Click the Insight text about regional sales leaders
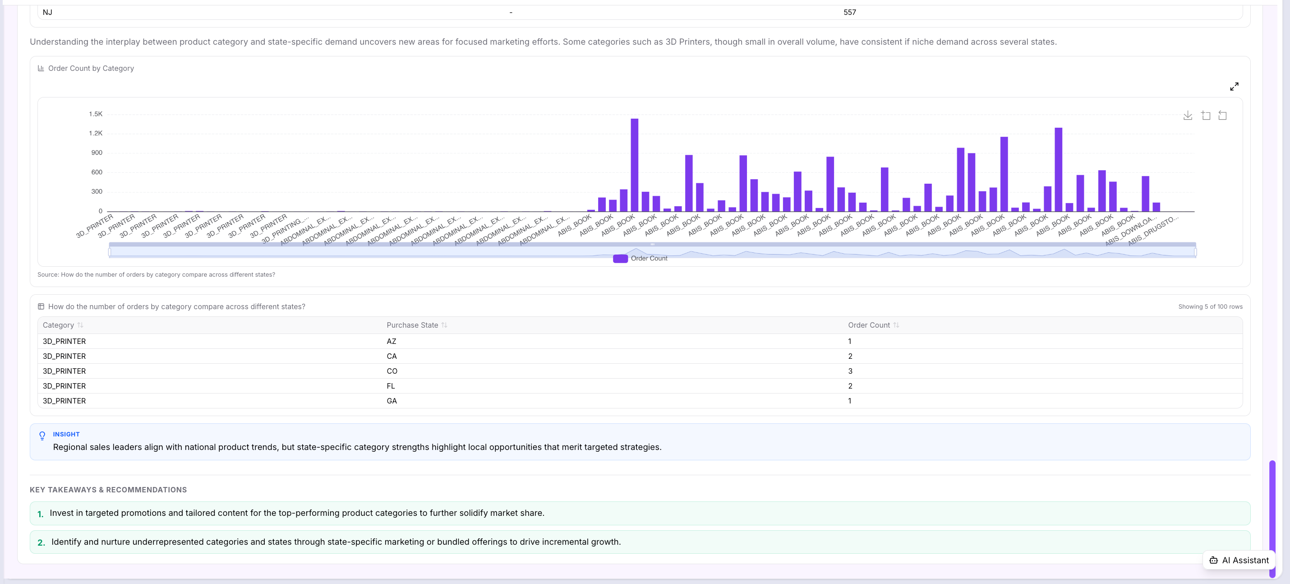 tap(357, 447)
